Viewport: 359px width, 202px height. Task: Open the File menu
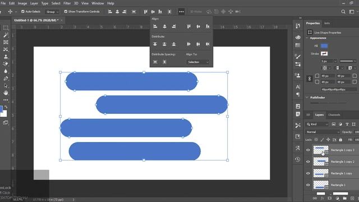click(3, 3)
